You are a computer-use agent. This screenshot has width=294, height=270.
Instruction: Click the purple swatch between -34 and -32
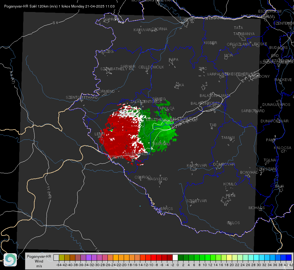(x=89, y=257)
